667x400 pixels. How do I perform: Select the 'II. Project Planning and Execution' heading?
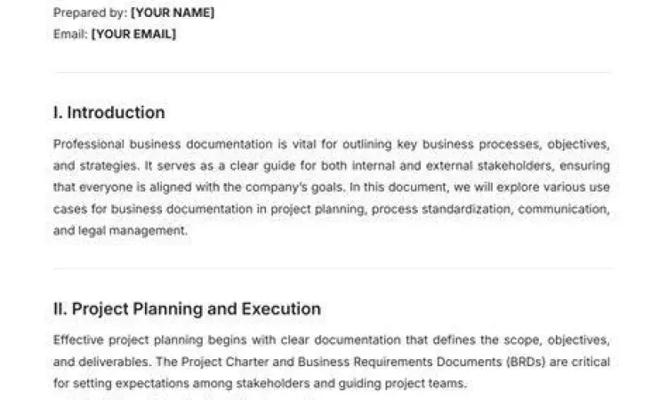187,309
